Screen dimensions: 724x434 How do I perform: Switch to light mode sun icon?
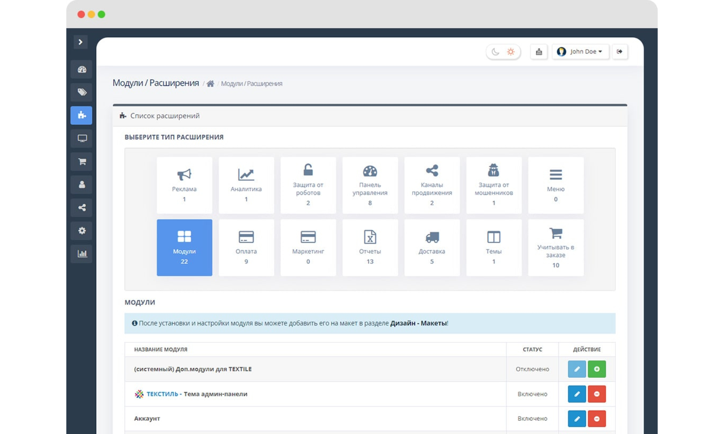[510, 52]
